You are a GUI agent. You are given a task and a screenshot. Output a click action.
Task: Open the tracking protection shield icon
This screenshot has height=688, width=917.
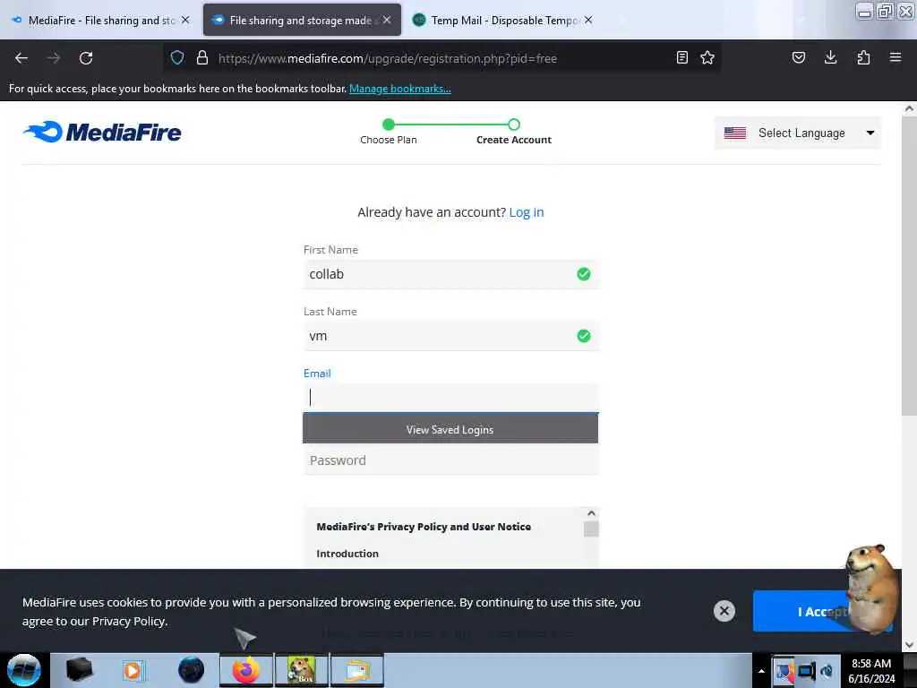[177, 57]
